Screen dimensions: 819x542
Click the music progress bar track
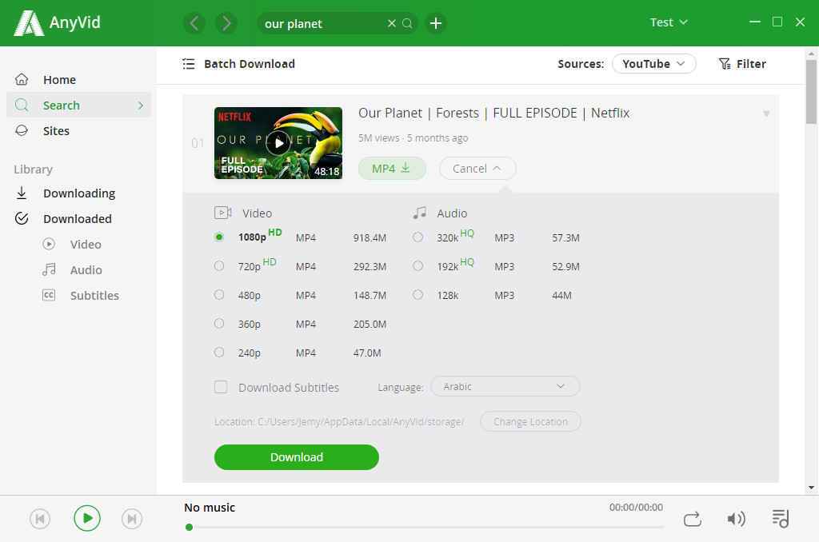pyautogui.click(x=424, y=527)
